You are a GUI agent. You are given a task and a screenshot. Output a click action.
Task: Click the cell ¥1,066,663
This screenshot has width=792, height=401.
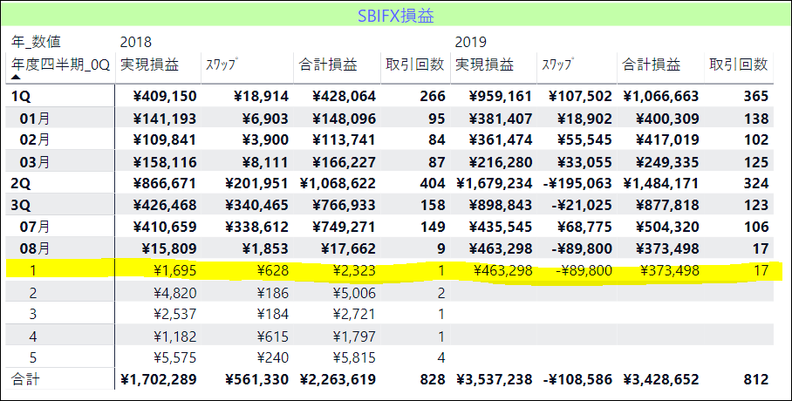click(660, 97)
